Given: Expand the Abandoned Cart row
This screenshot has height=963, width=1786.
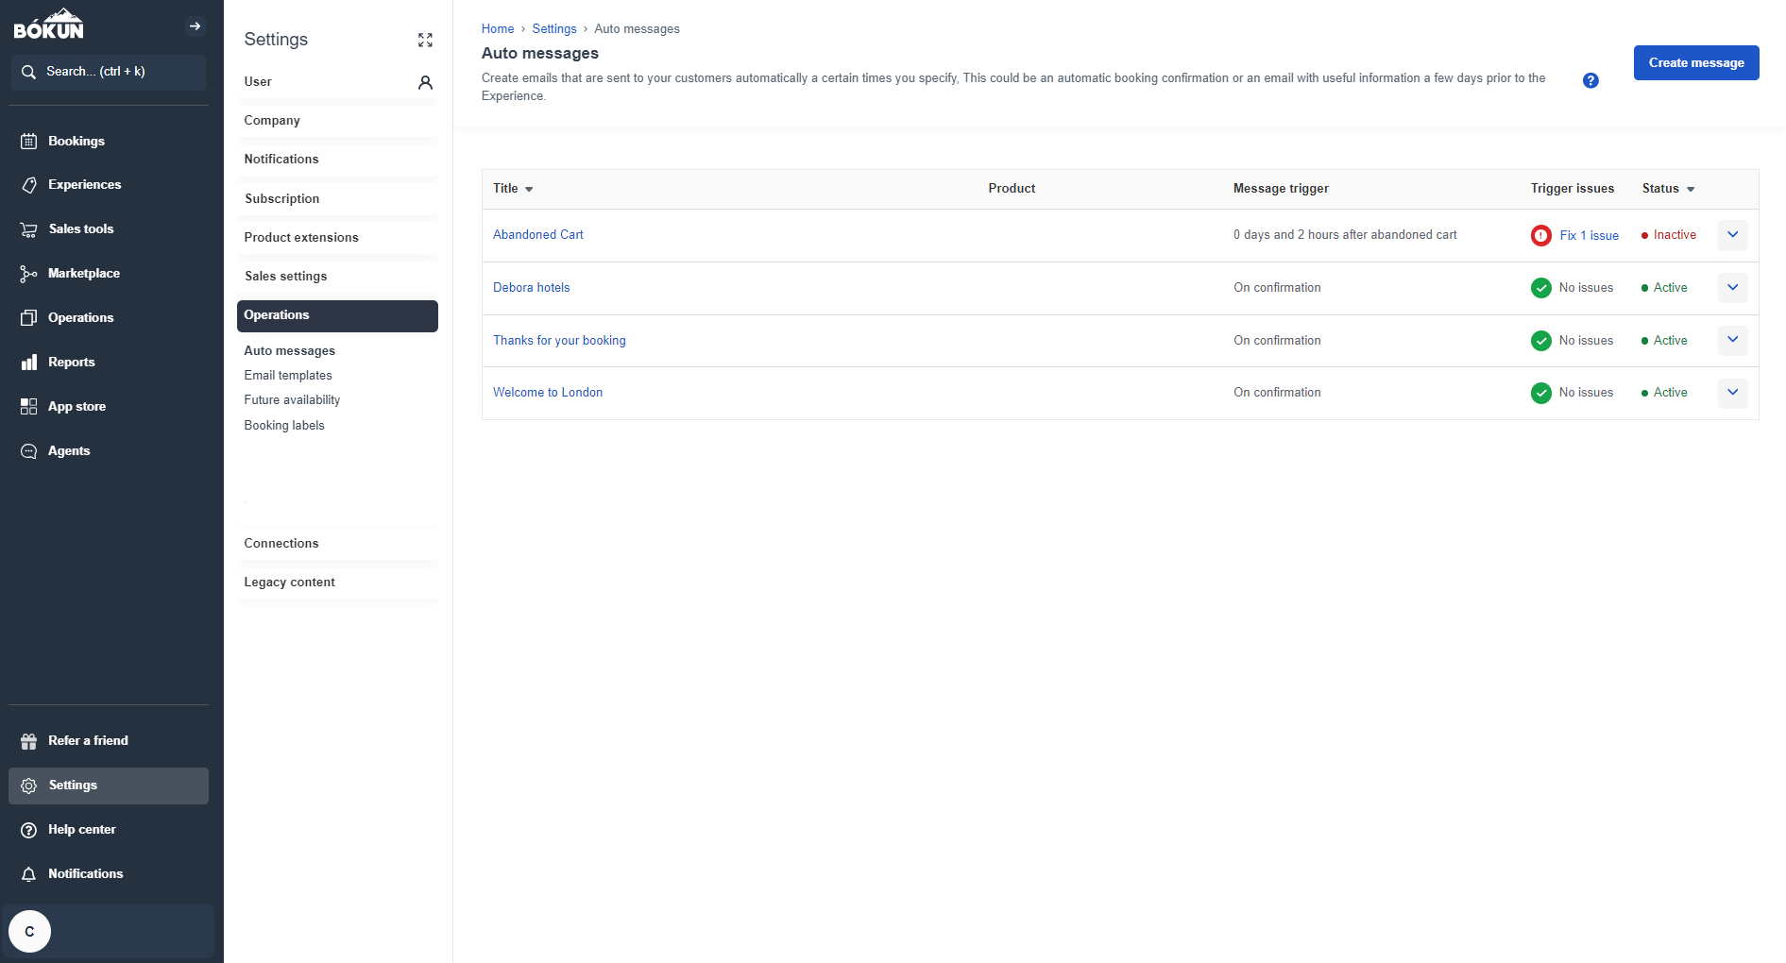Looking at the screenshot, I should point(1732,235).
